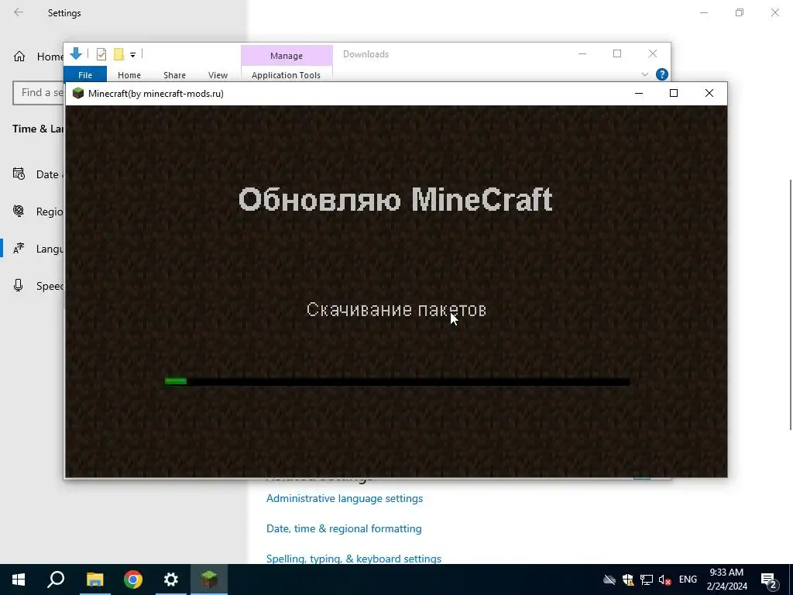793x595 pixels.
Task: Switch to Settings app on taskbar
Action: pos(171,580)
